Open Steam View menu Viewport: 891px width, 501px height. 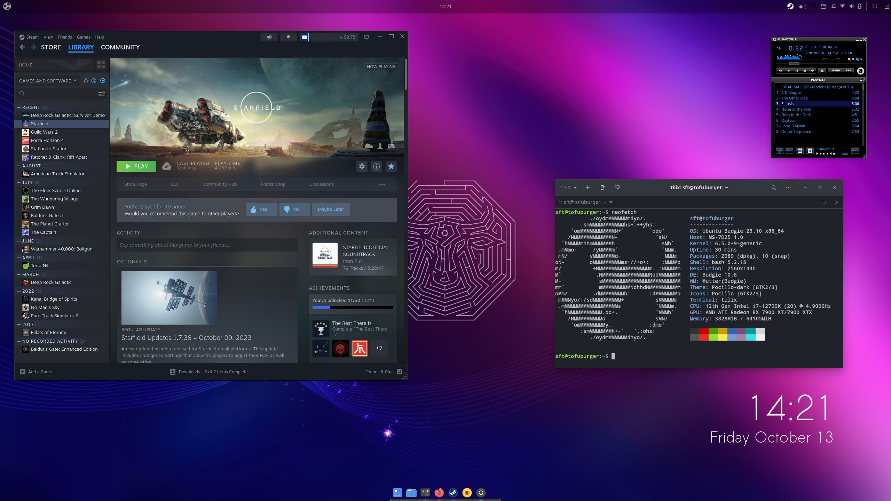(48, 37)
